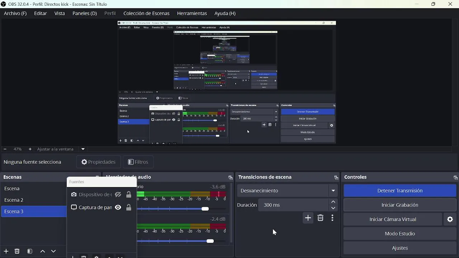Enable Modo Estudio
The width and height of the screenshot is (459, 258).
pyautogui.click(x=400, y=234)
